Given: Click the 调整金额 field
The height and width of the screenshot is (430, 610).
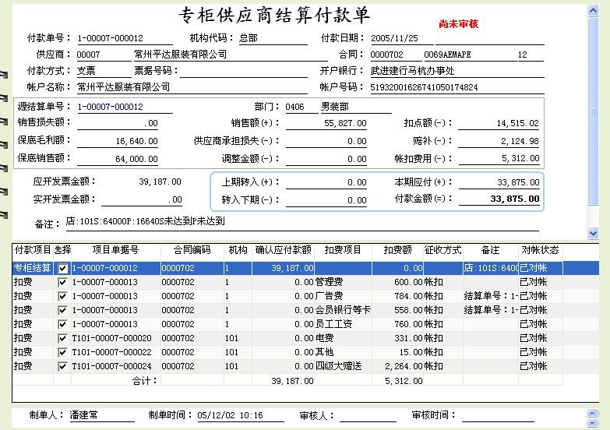Looking at the screenshot, I should [x=326, y=159].
